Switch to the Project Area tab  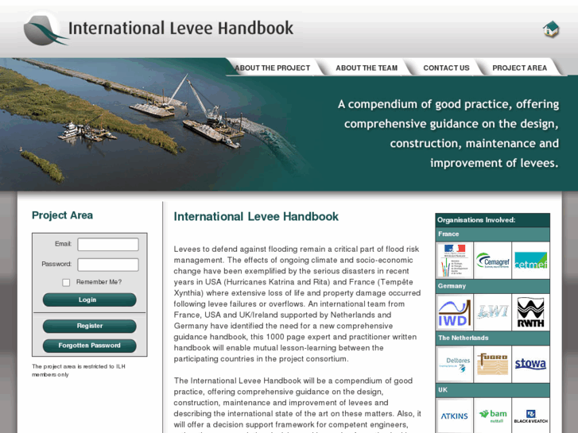[x=519, y=68]
